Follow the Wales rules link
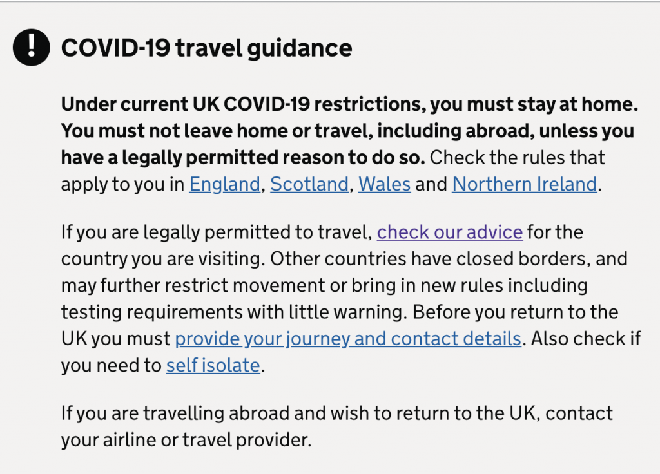This screenshot has width=660, height=474. [384, 184]
